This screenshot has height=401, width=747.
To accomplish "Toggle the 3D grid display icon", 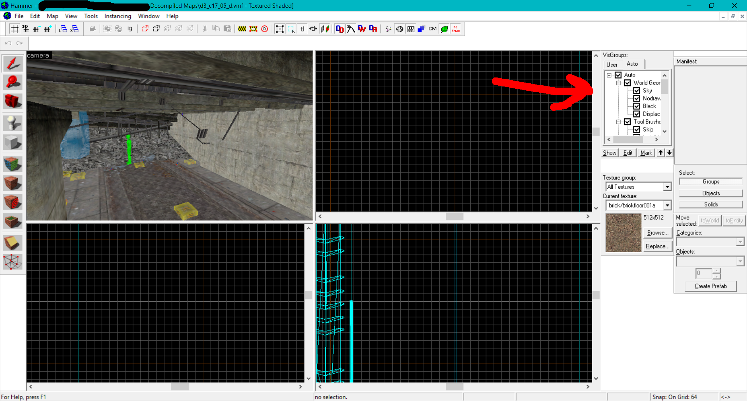I will coord(26,29).
